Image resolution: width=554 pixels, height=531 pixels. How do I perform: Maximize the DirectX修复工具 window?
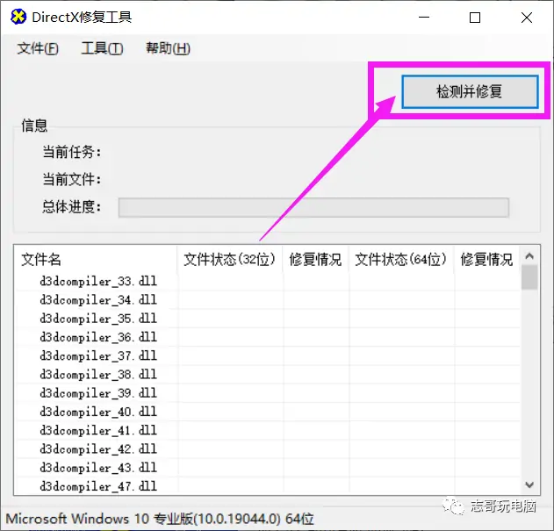475,18
